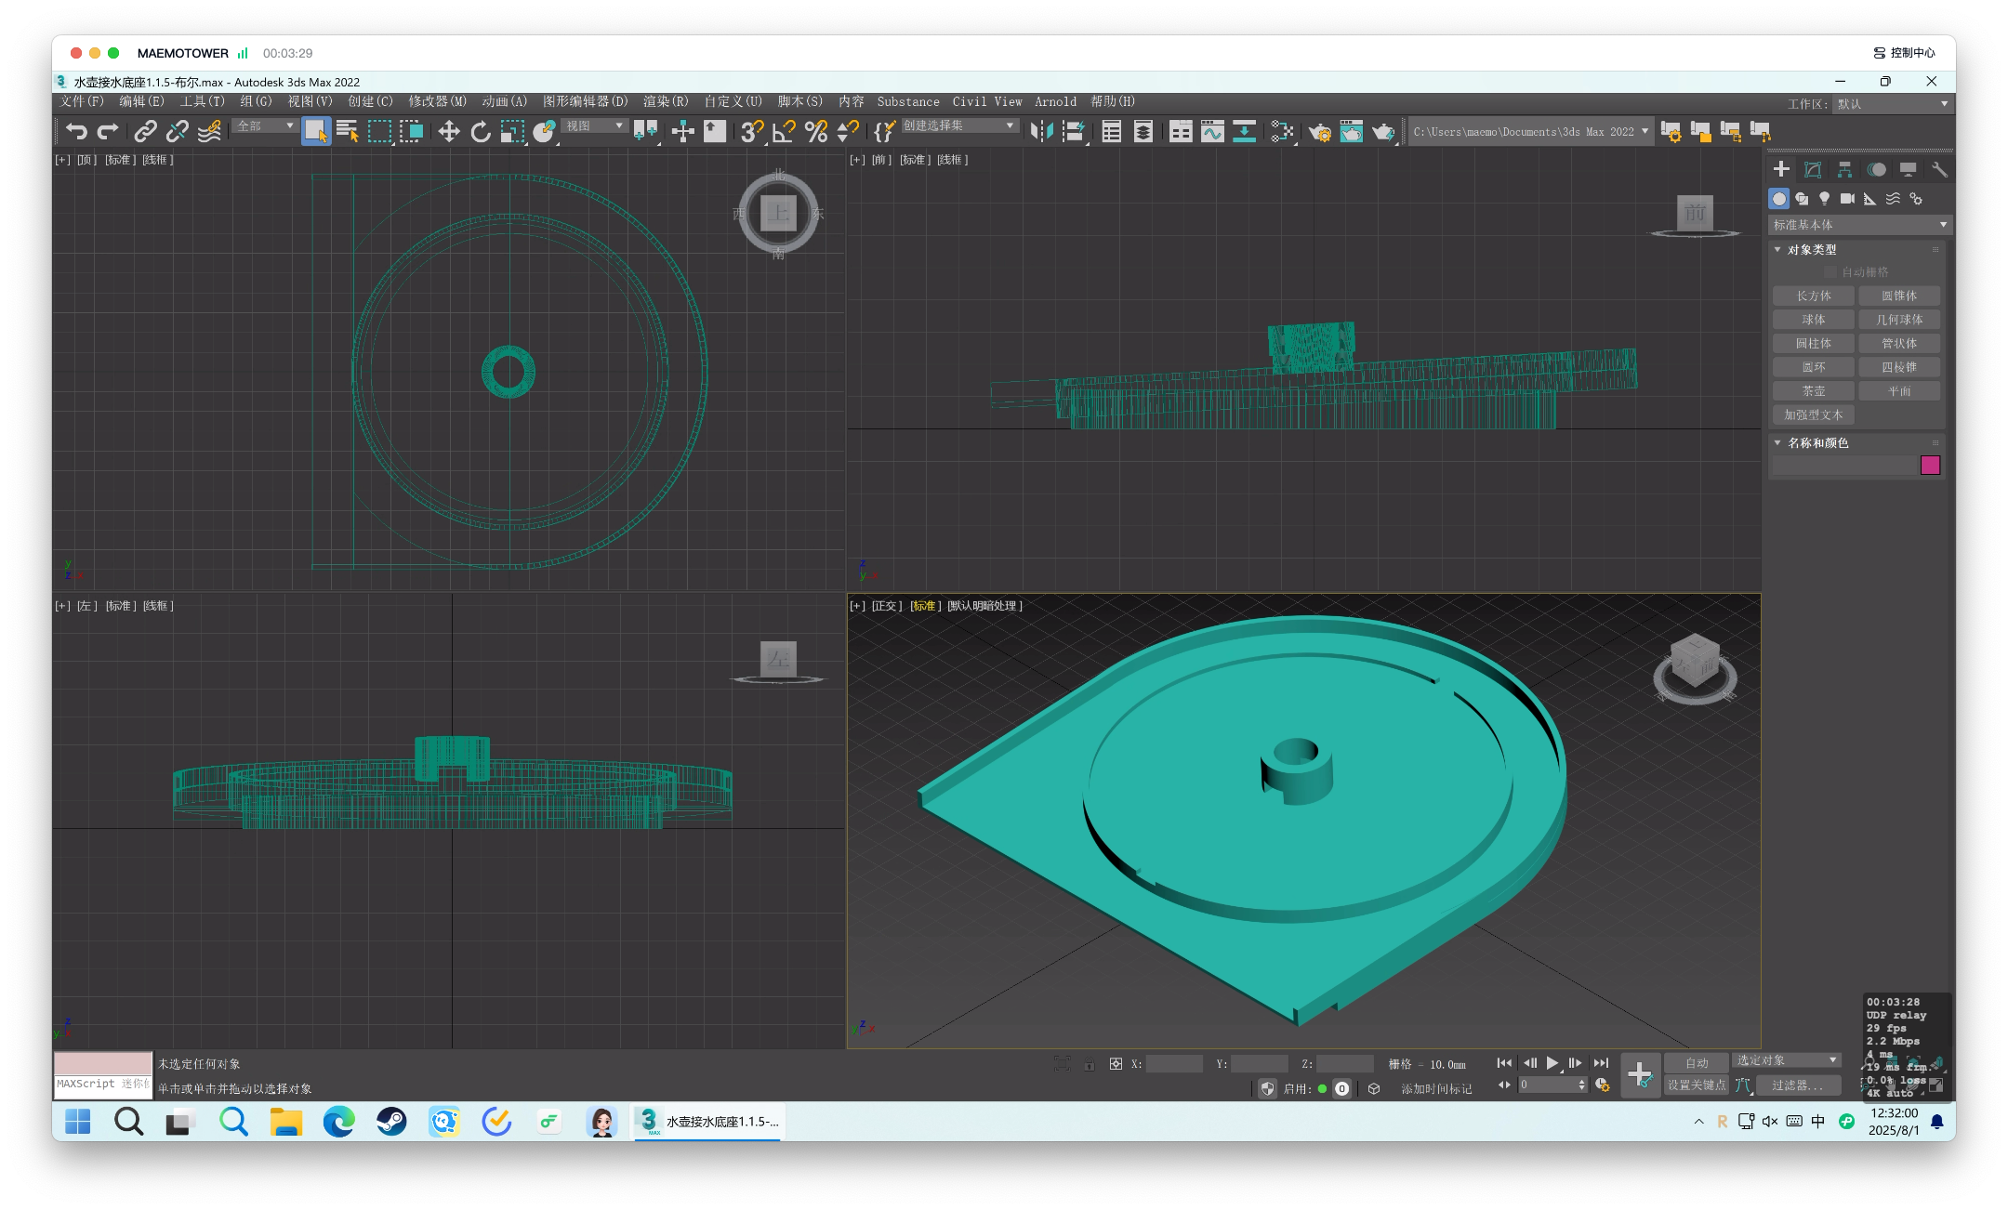Click the 茶壶 primitive button
The width and height of the screenshot is (2008, 1210).
click(x=1814, y=391)
